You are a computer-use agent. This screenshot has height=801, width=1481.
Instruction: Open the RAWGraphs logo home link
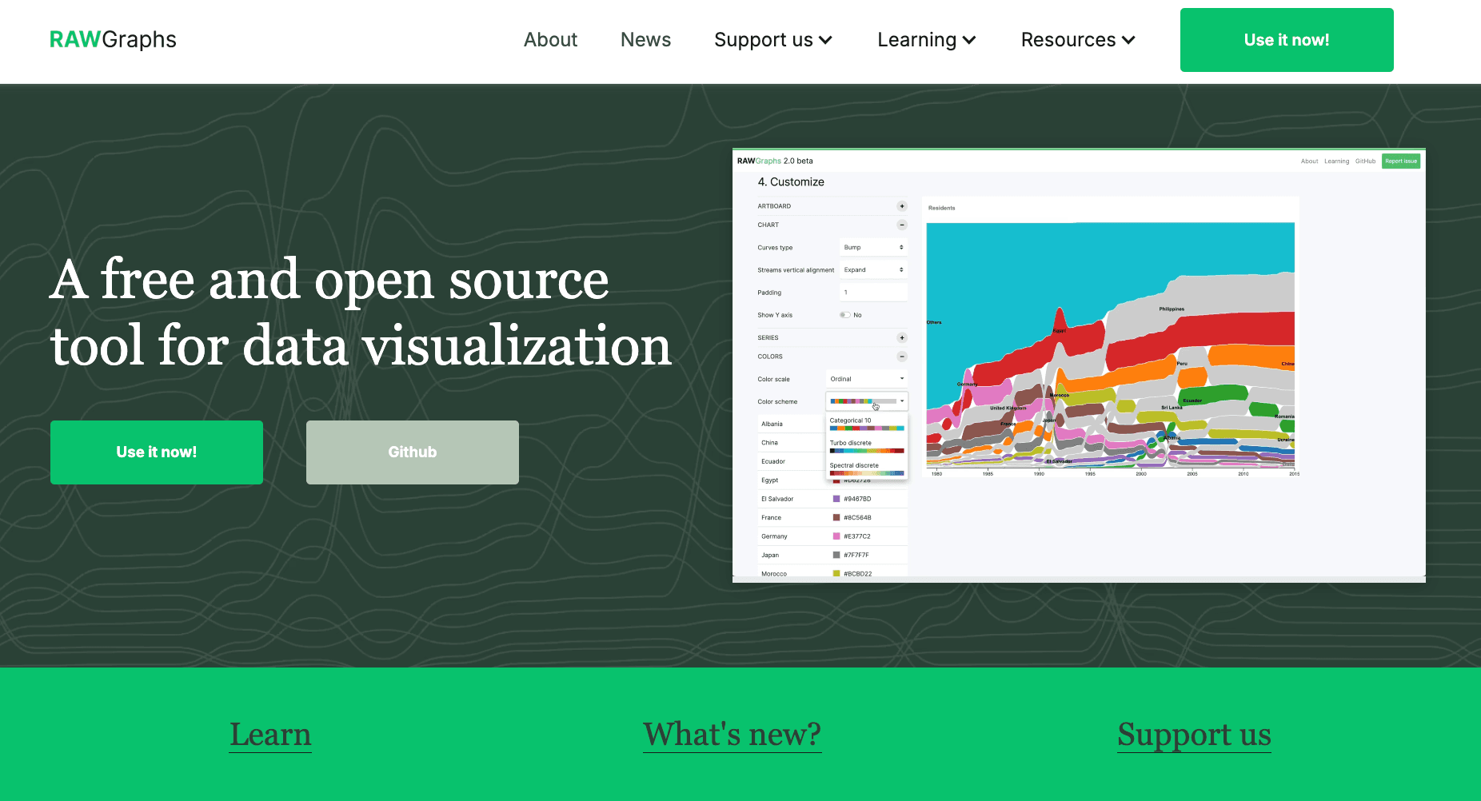click(x=113, y=39)
